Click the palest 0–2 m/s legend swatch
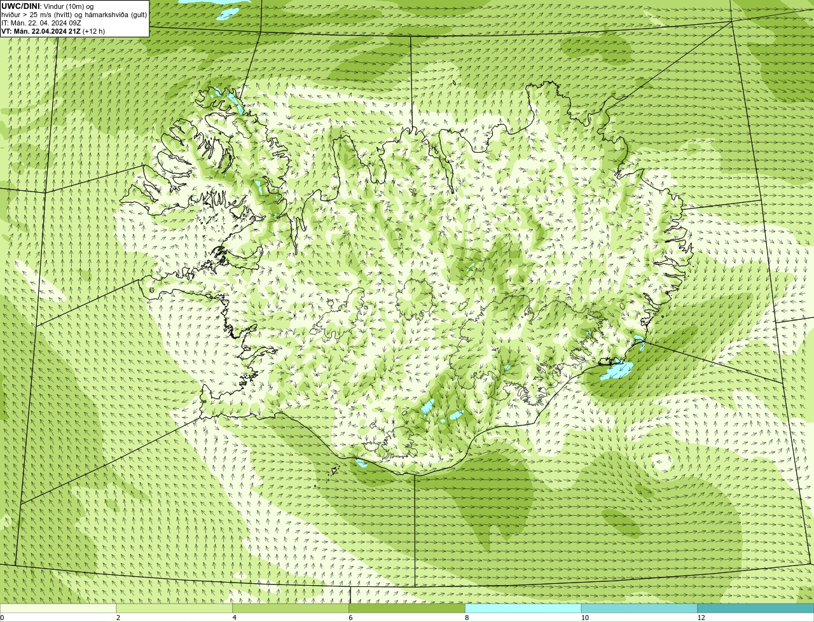814x622 pixels. [x=59, y=609]
